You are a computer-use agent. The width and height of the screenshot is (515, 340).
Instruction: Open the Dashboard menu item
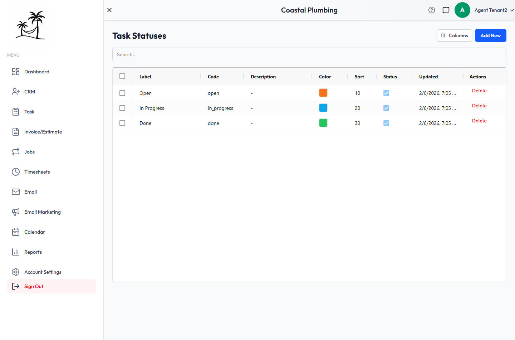(51, 72)
